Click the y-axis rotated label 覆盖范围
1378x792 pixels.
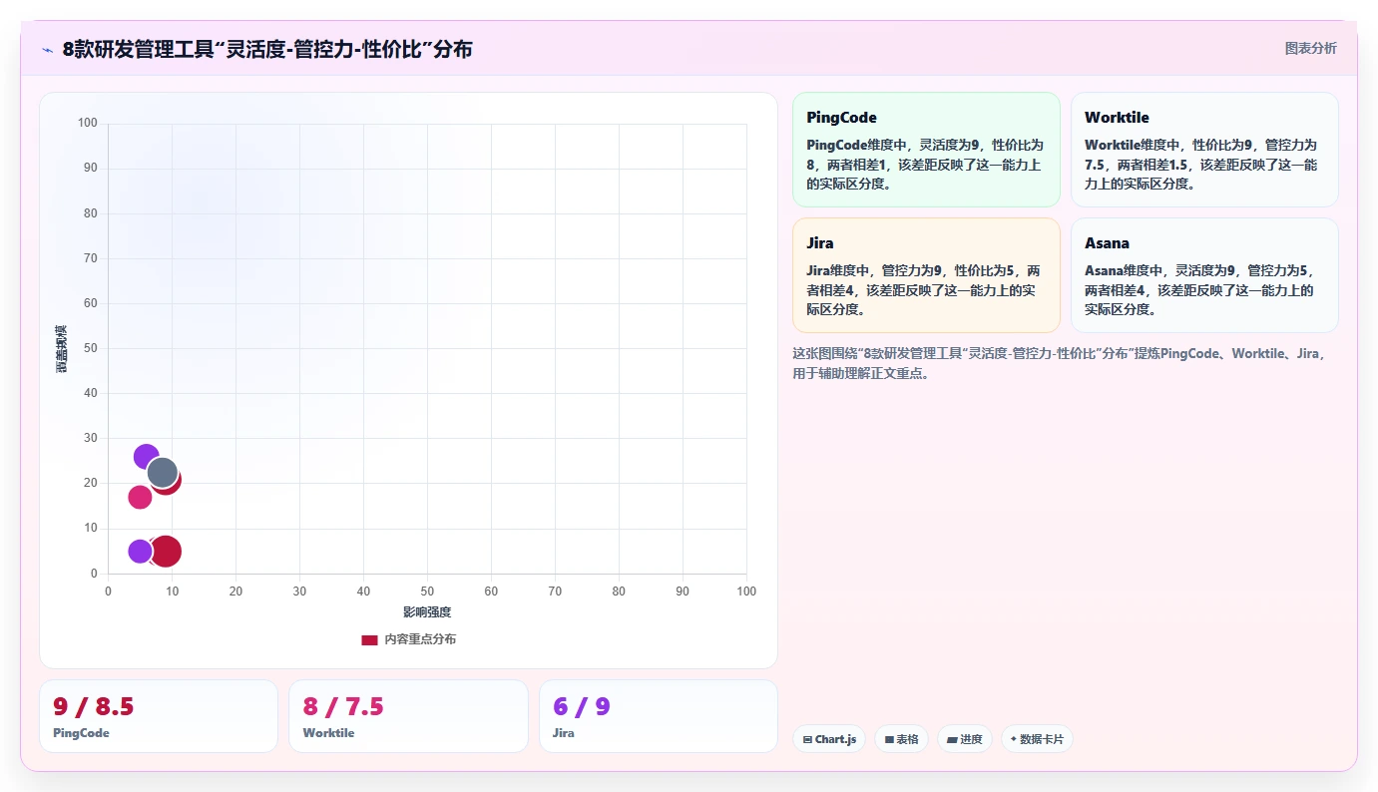pos(62,349)
